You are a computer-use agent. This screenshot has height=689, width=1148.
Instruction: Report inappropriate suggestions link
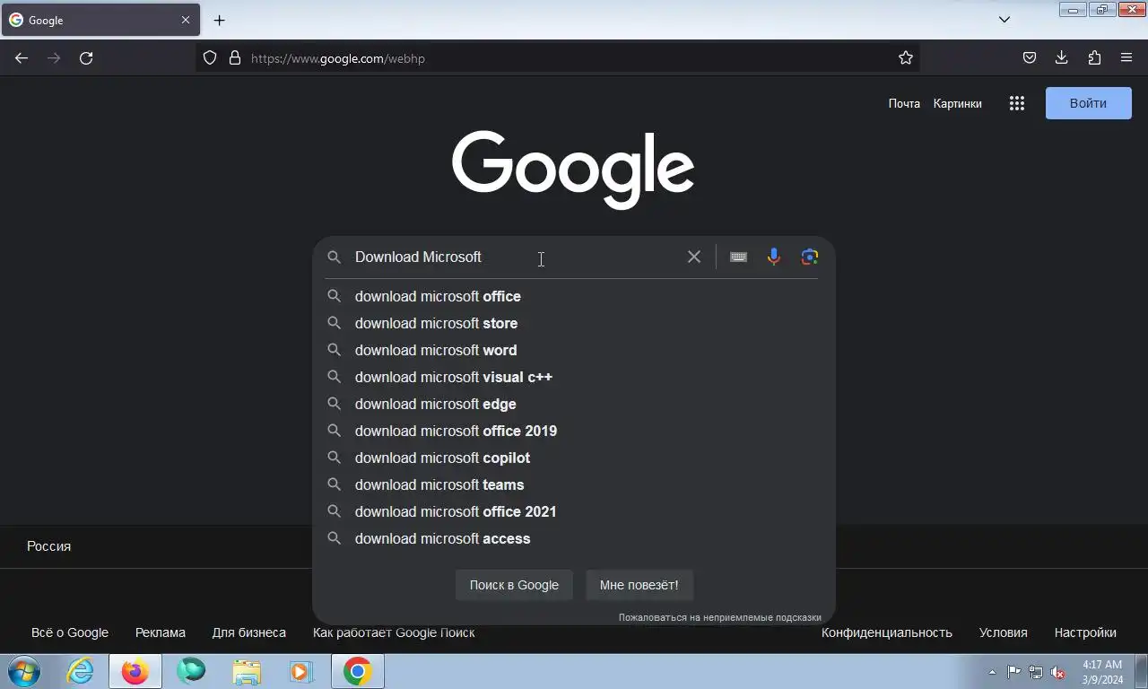(x=719, y=617)
